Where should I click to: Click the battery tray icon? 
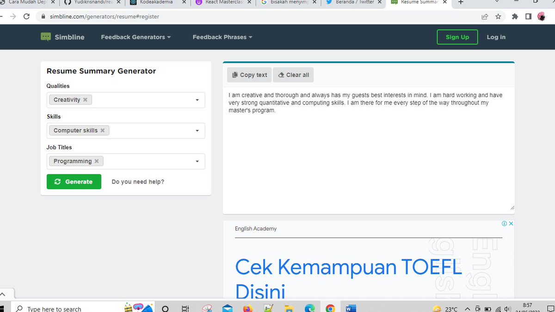coord(488,309)
